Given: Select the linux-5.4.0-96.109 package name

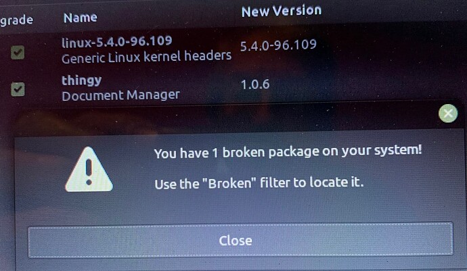Looking at the screenshot, I should click(116, 41).
